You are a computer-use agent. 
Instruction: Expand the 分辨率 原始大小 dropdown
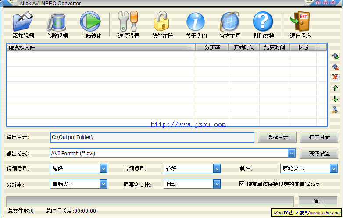(x=103, y=184)
